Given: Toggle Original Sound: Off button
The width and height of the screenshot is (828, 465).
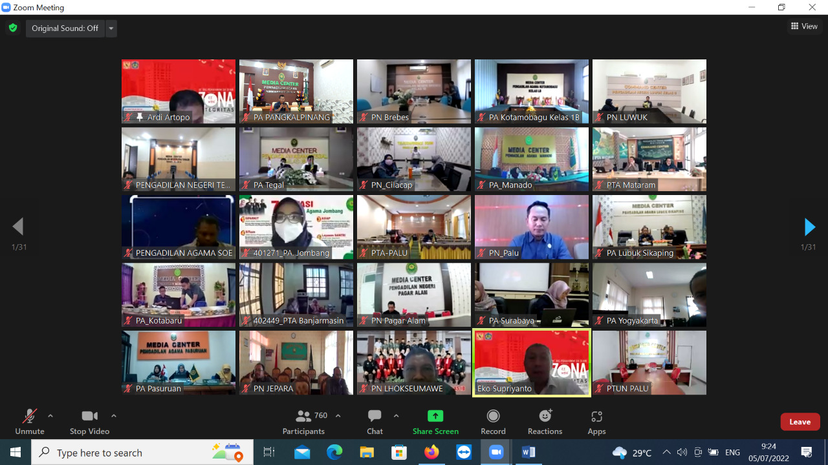Looking at the screenshot, I should [x=65, y=28].
